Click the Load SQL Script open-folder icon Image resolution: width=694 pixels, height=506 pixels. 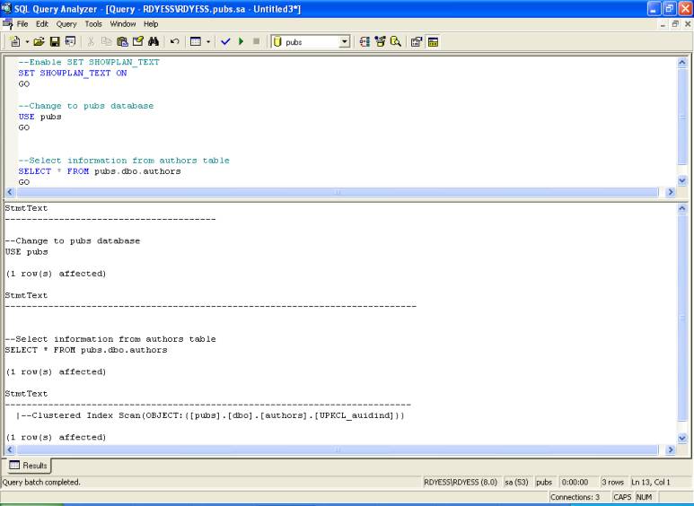coord(39,41)
